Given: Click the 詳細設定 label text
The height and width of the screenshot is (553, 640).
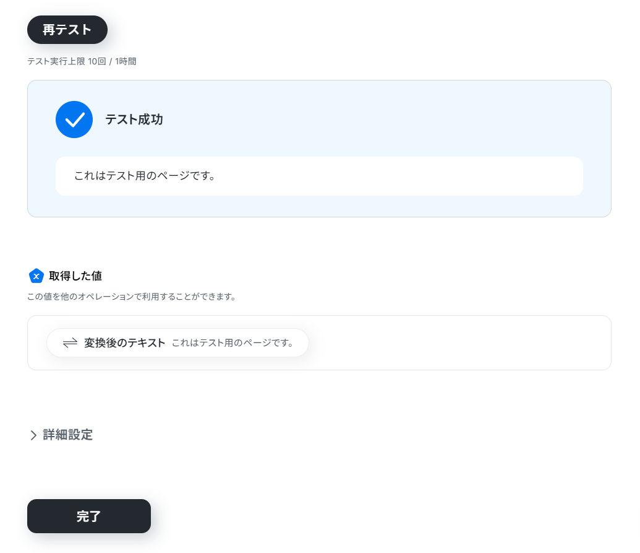Looking at the screenshot, I should click(68, 435).
